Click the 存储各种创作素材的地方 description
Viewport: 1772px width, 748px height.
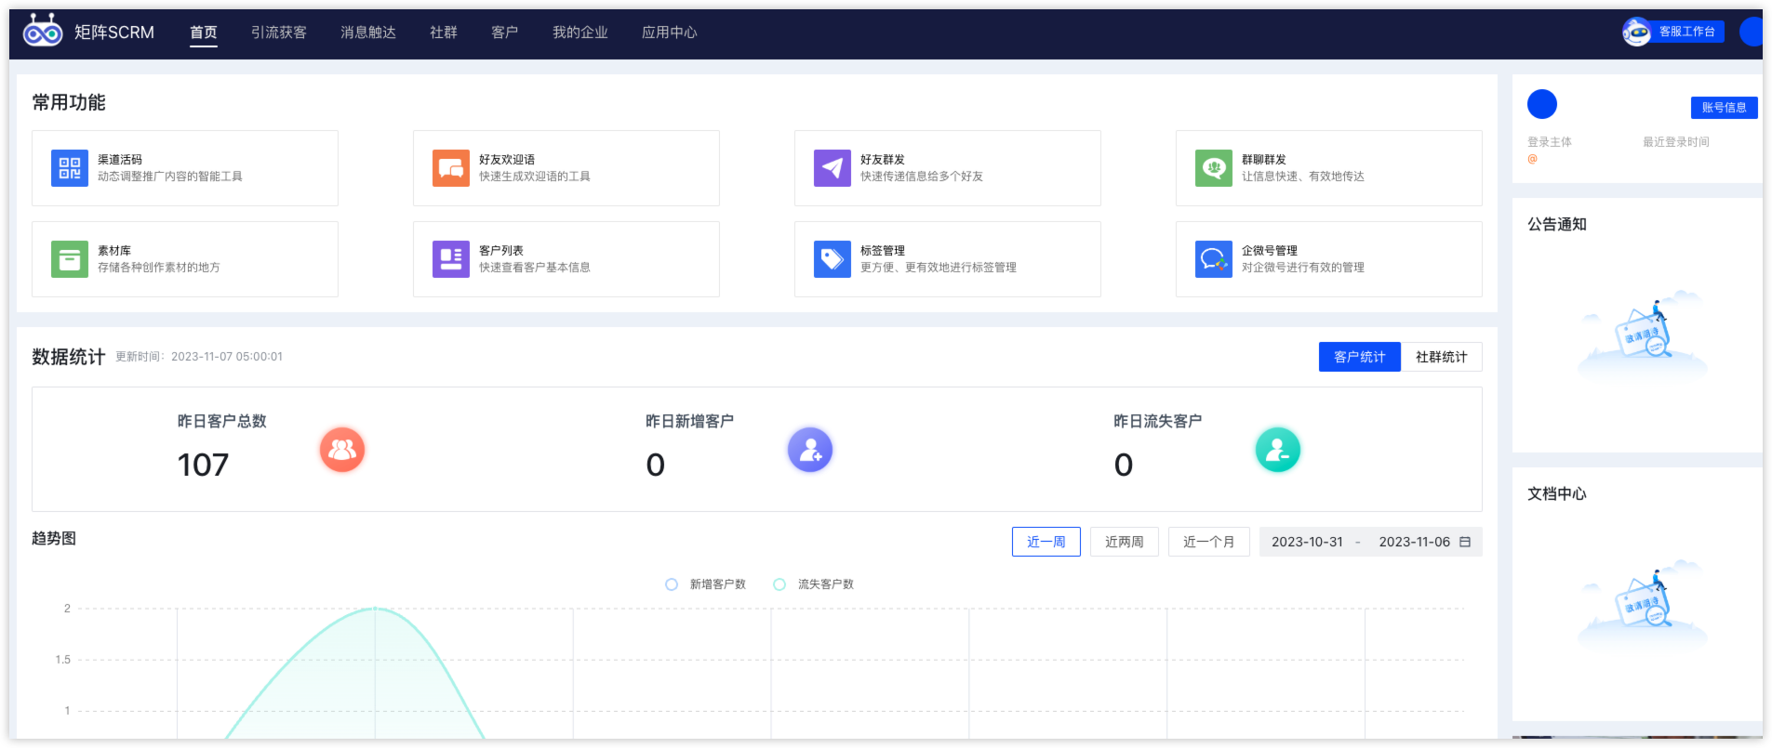click(159, 268)
